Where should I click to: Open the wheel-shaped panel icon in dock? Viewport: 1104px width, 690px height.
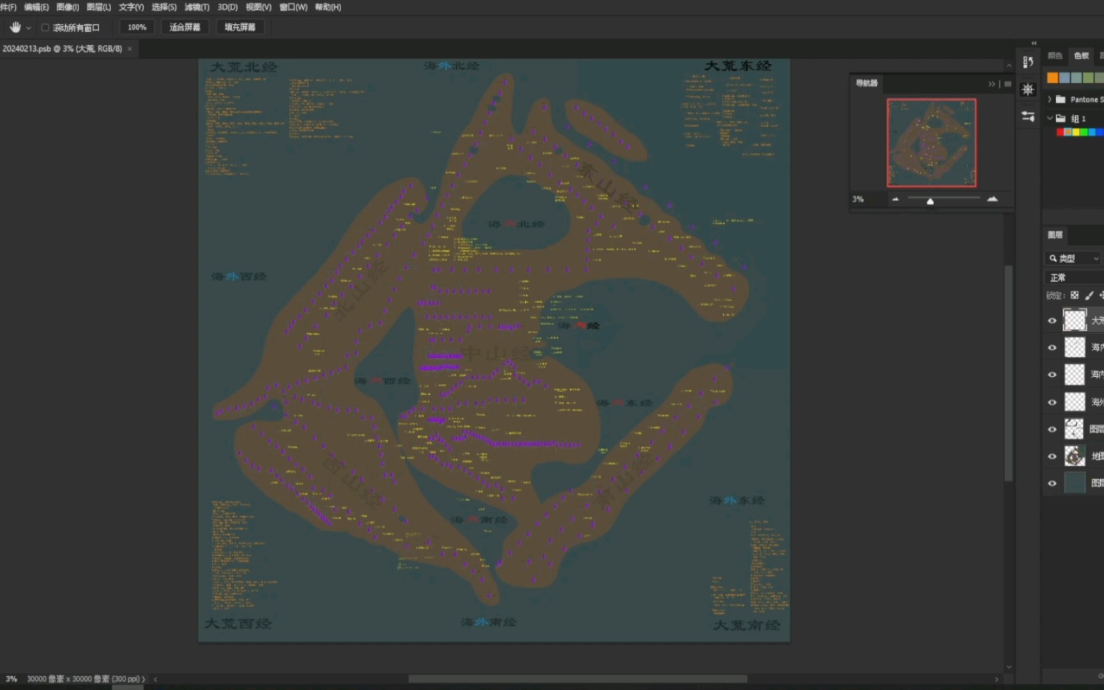coord(1028,89)
